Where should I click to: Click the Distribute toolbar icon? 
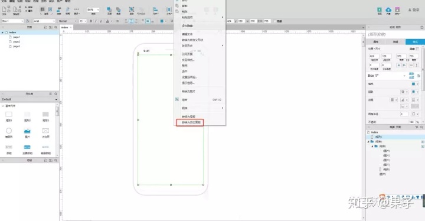pyautogui.click(x=169, y=9)
